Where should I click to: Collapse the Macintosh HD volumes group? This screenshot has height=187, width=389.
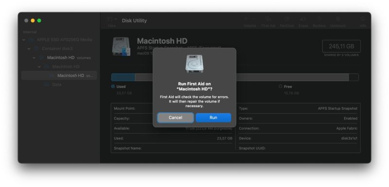tap(34, 58)
